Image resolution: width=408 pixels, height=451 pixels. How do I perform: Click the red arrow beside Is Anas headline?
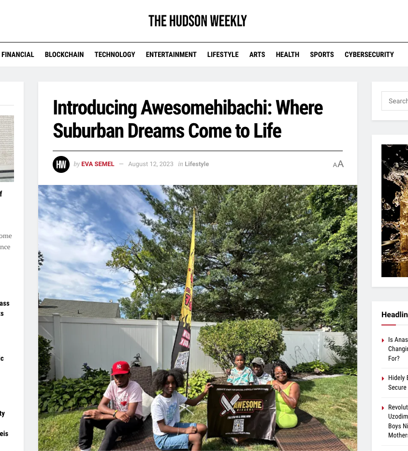click(383, 340)
